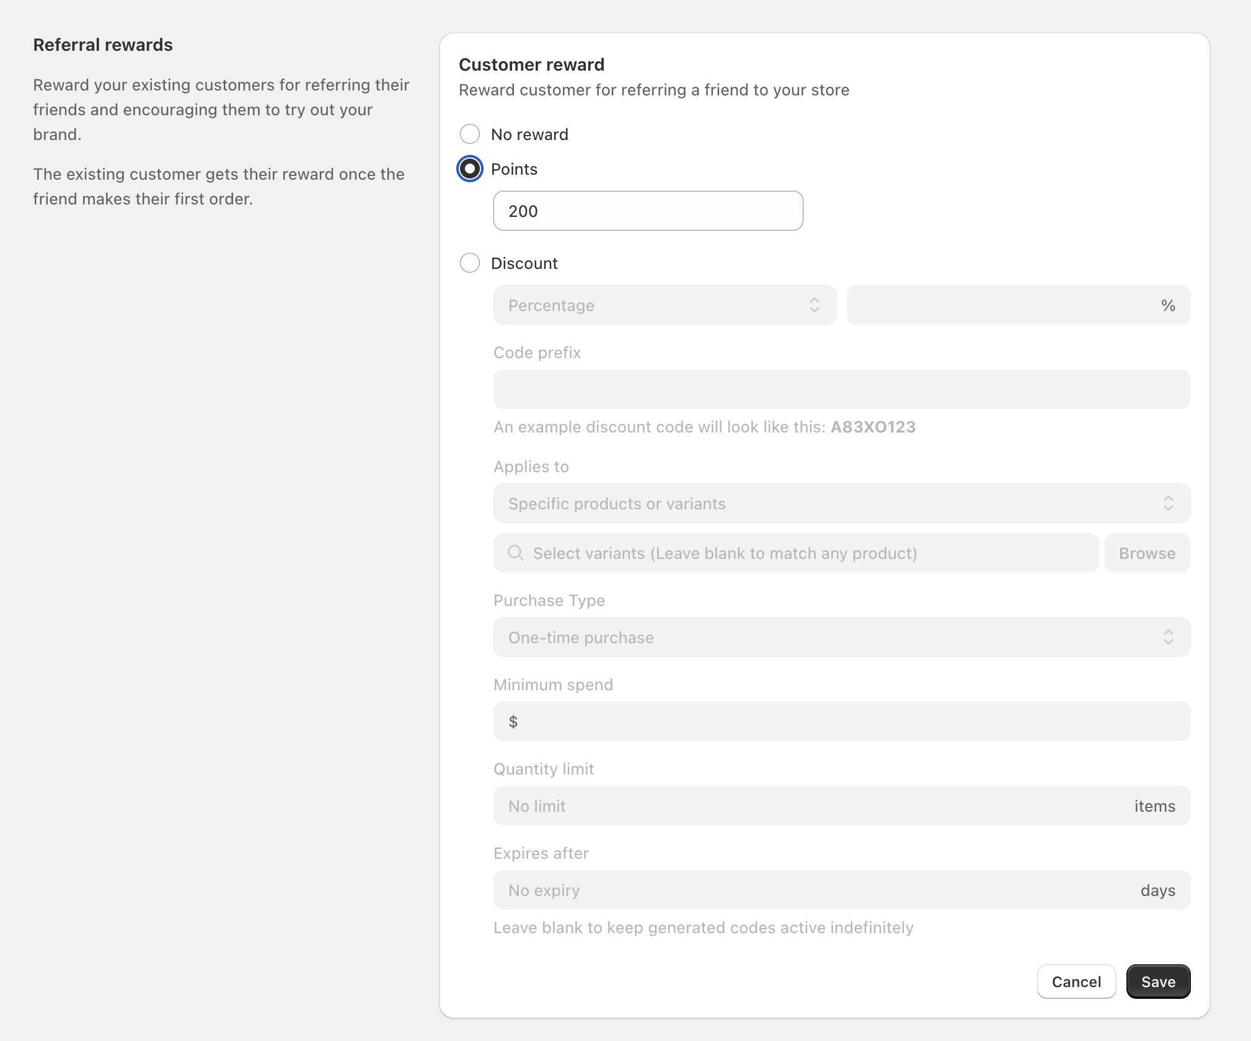
Task: Choose the Discount reward option
Action: click(469, 263)
